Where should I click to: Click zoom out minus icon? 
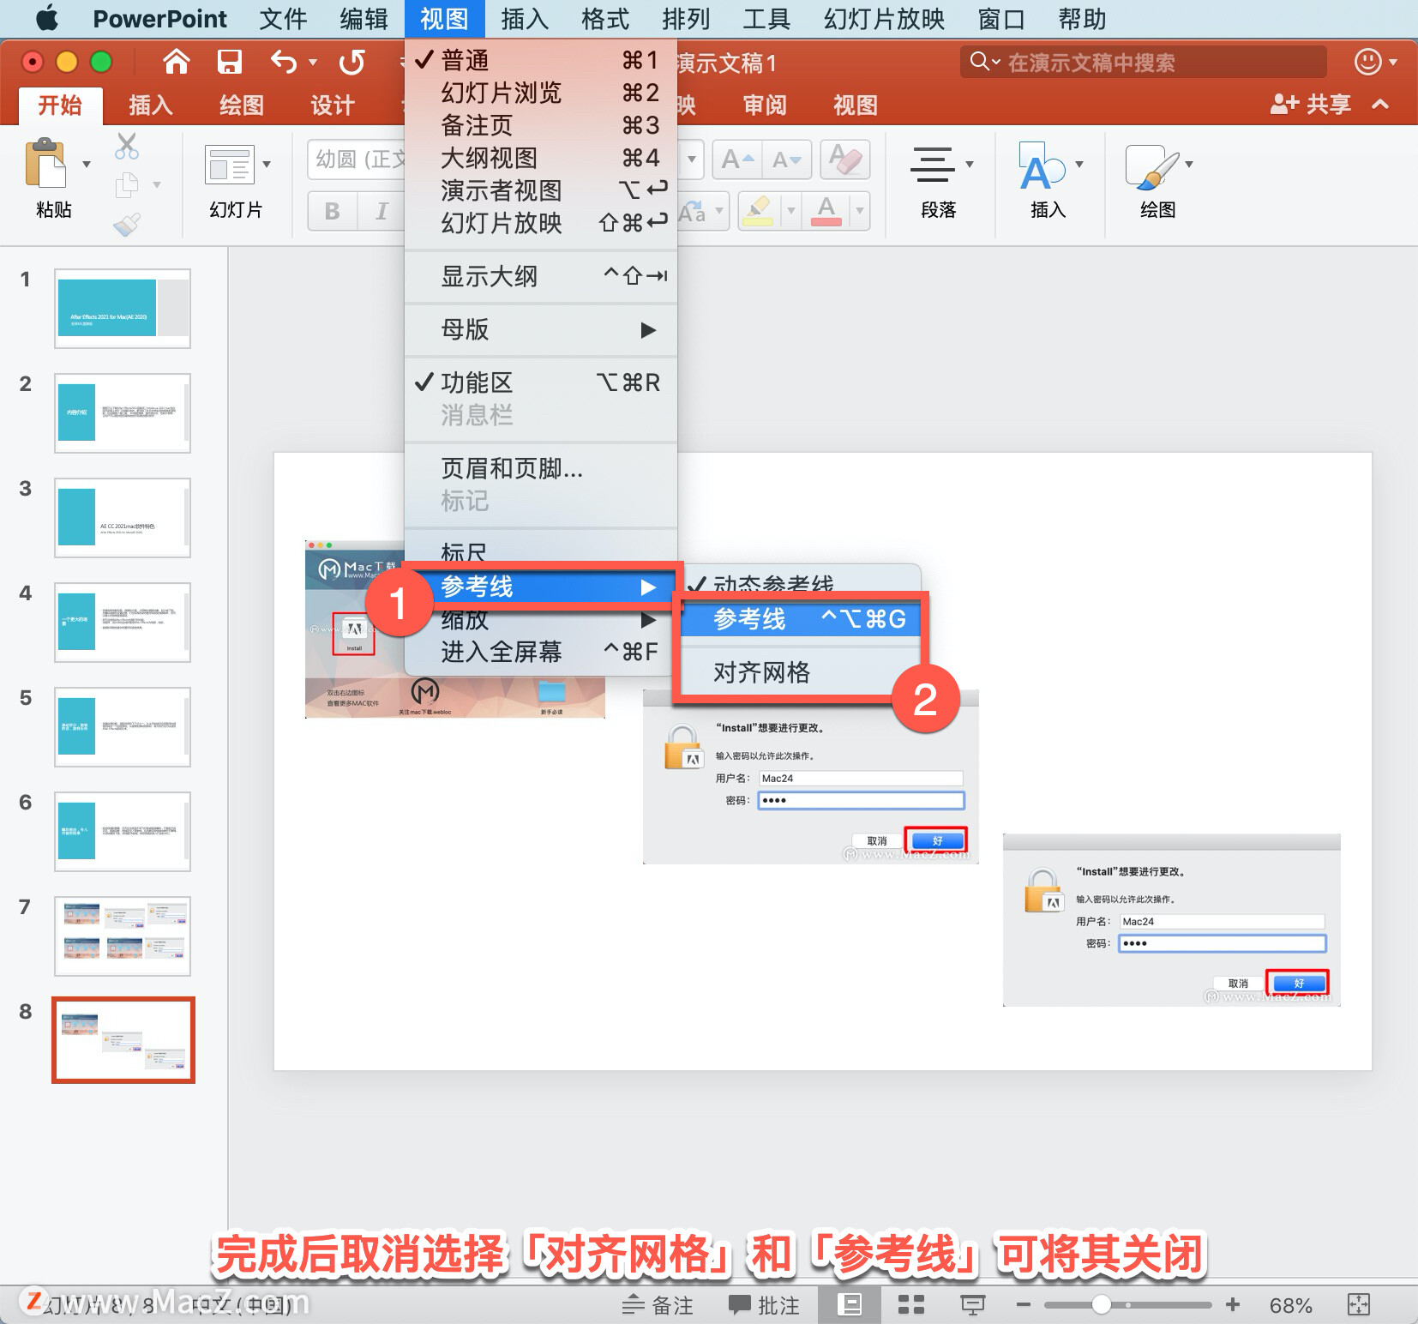point(1023,1305)
